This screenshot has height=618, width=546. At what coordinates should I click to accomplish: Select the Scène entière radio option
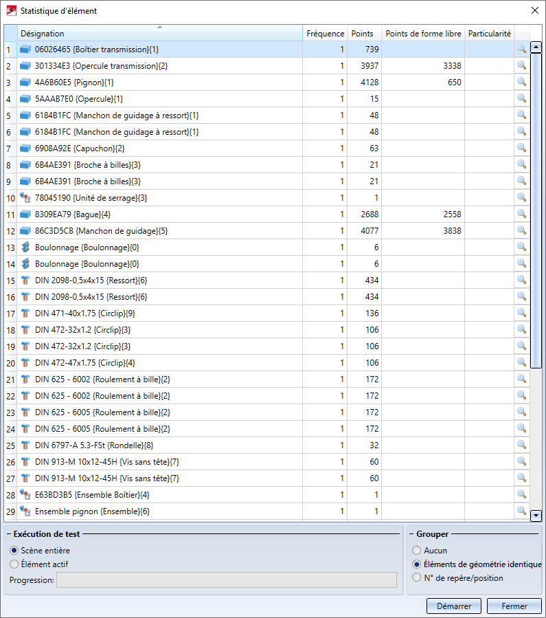point(14,551)
